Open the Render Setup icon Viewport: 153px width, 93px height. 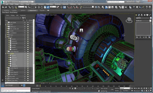120,7
